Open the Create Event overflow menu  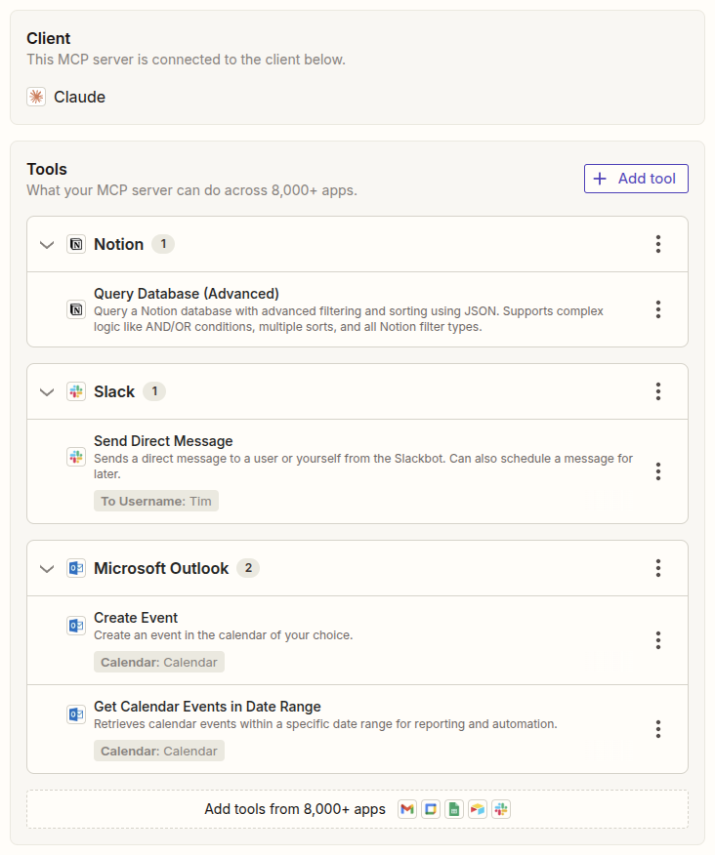pyautogui.click(x=658, y=640)
